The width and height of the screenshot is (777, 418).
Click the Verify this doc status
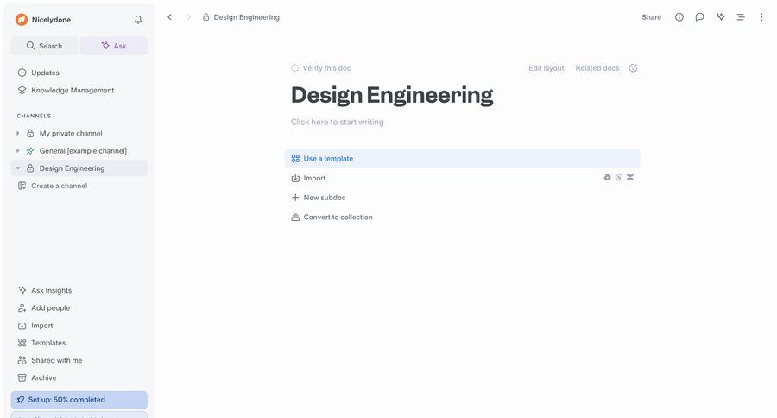(x=321, y=68)
